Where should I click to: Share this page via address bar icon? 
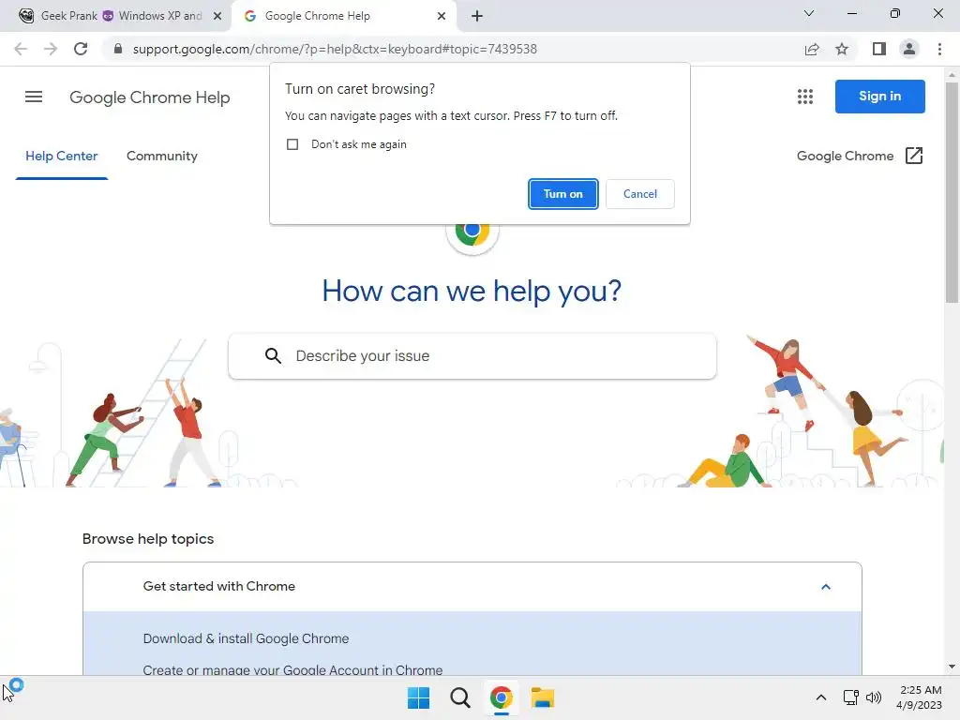tap(812, 49)
